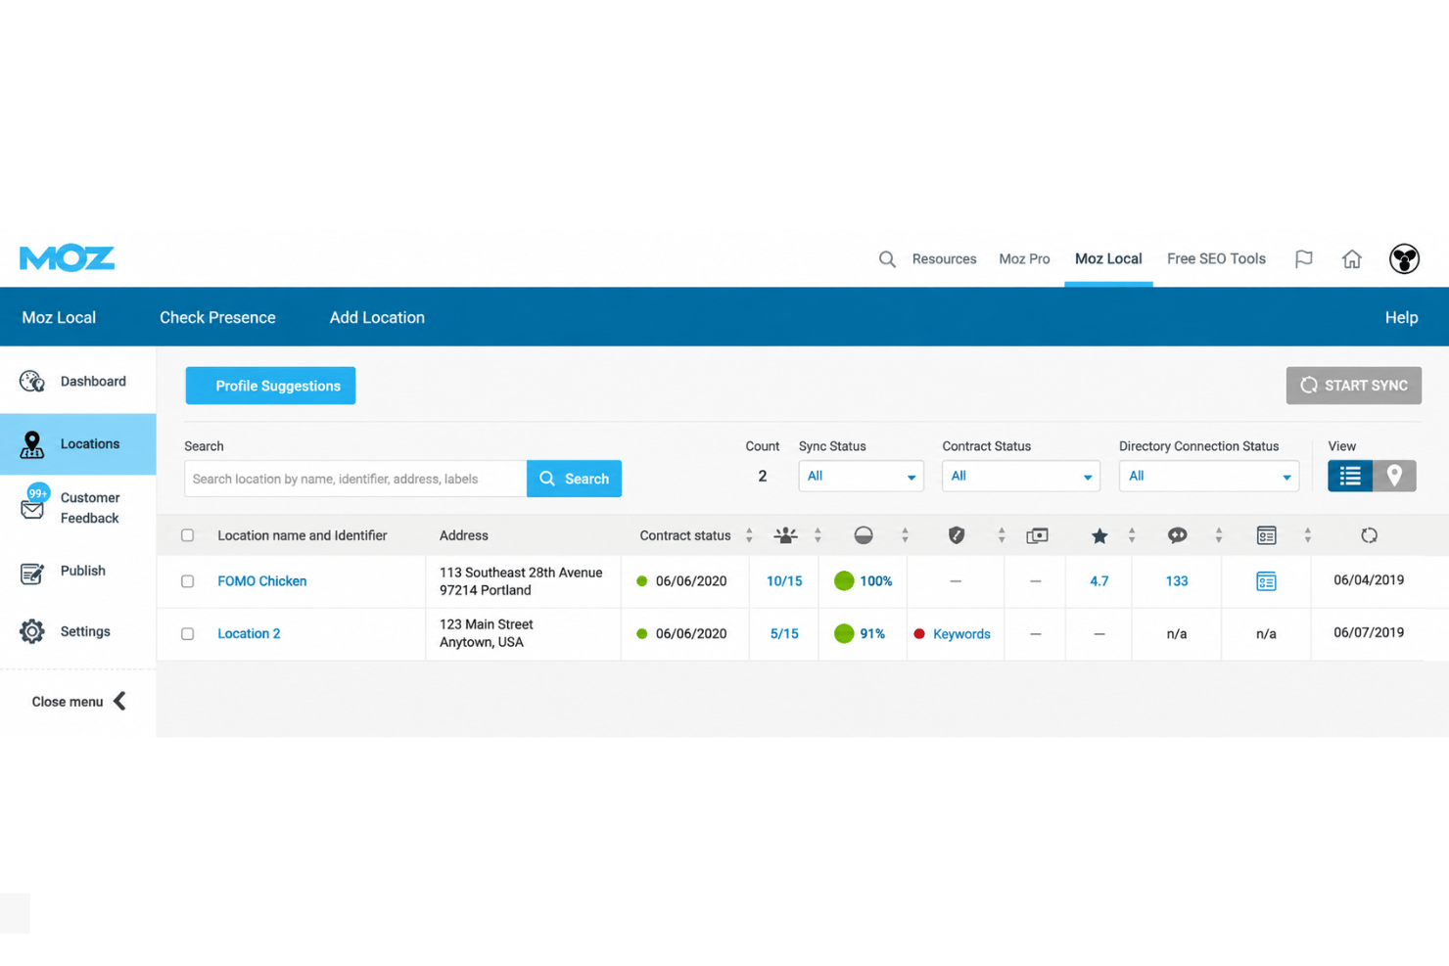Click the speech bubble reviews column icon
Image resolution: width=1449 pixels, height=966 pixels.
coord(1177,535)
